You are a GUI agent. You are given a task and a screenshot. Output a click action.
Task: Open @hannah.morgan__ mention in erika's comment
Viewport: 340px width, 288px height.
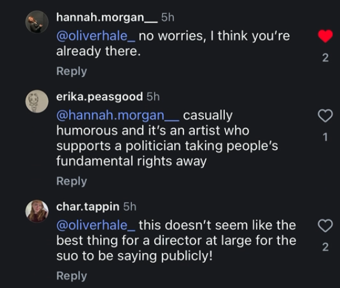click(x=118, y=115)
